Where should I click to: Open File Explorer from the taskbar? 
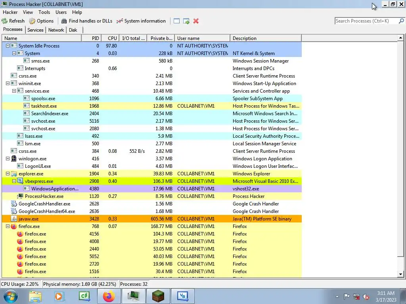coord(35,296)
